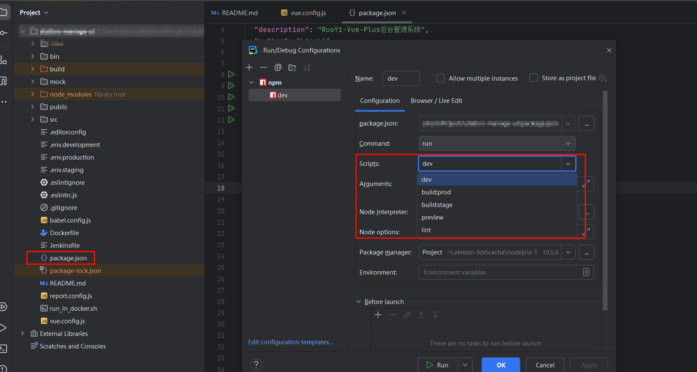Click the Remove Configuration minus icon
This screenshot has height=372, width=697.
point(263,68)
